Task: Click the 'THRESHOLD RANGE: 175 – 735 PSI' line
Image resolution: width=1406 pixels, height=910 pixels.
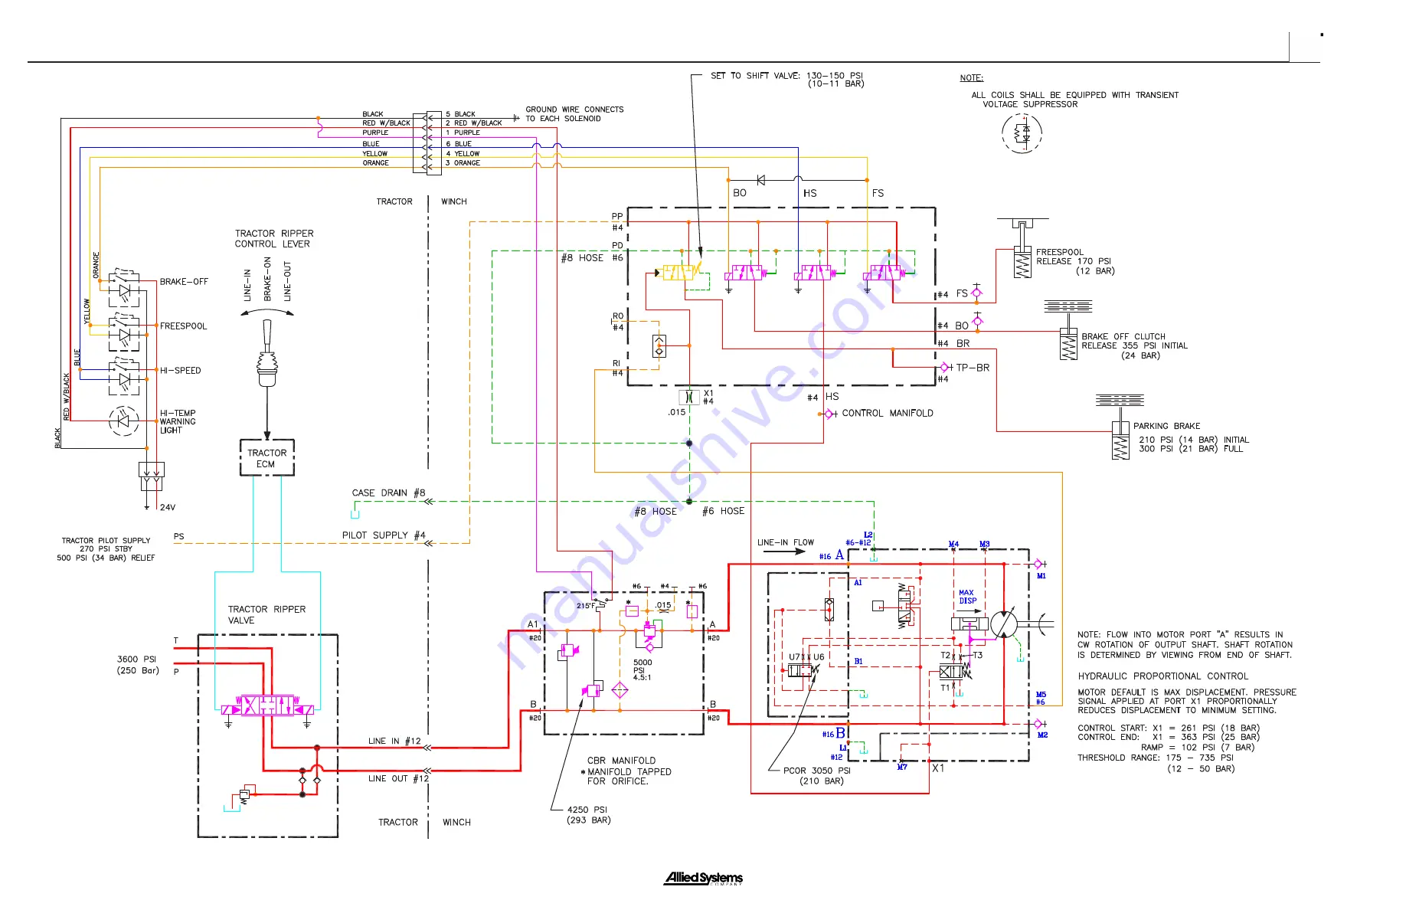Action: pos(1156,758)
